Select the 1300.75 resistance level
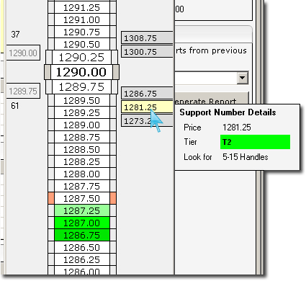The width and height of the screenshot is (306, 281). [147, 52]
